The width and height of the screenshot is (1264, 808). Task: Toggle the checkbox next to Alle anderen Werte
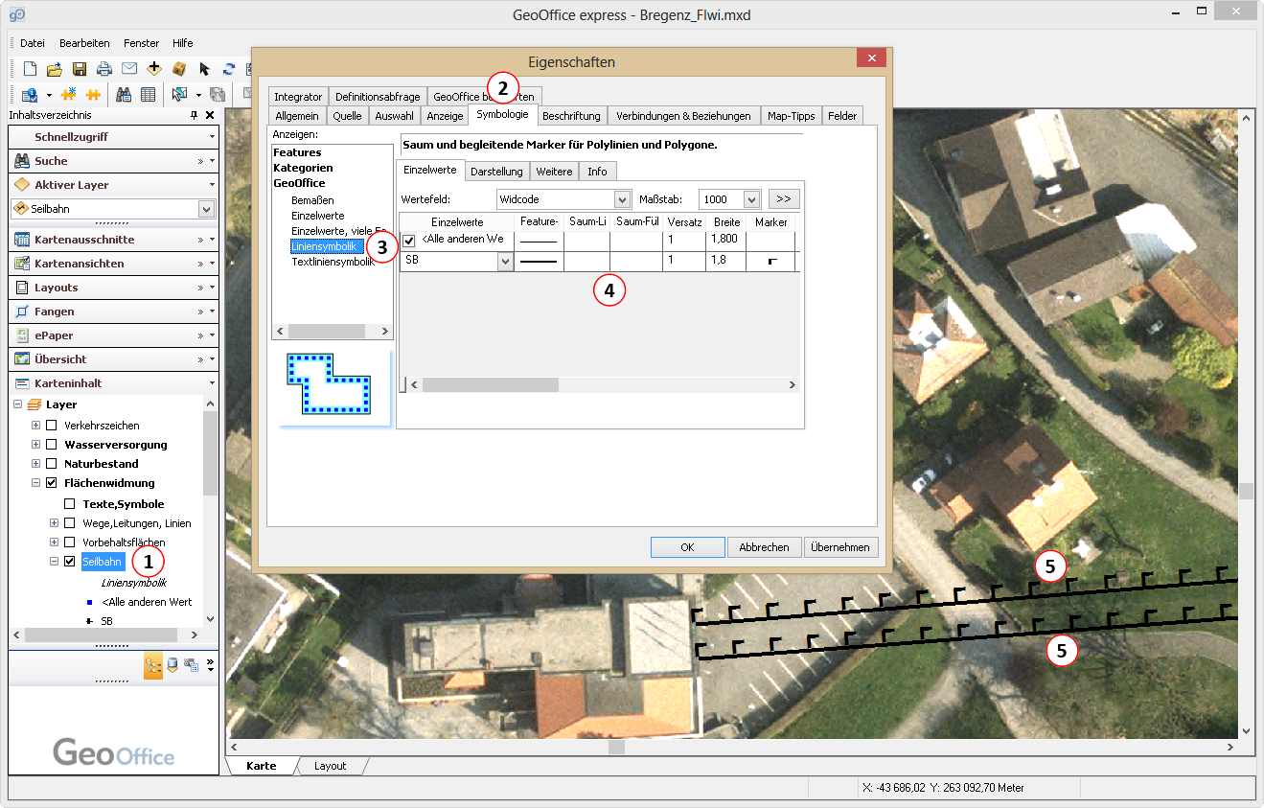408,240
